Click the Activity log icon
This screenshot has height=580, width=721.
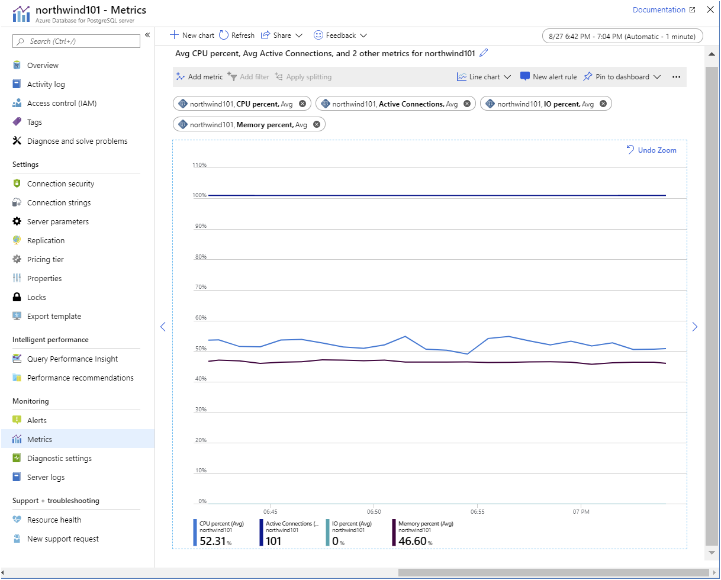click(x=17, y=84)
